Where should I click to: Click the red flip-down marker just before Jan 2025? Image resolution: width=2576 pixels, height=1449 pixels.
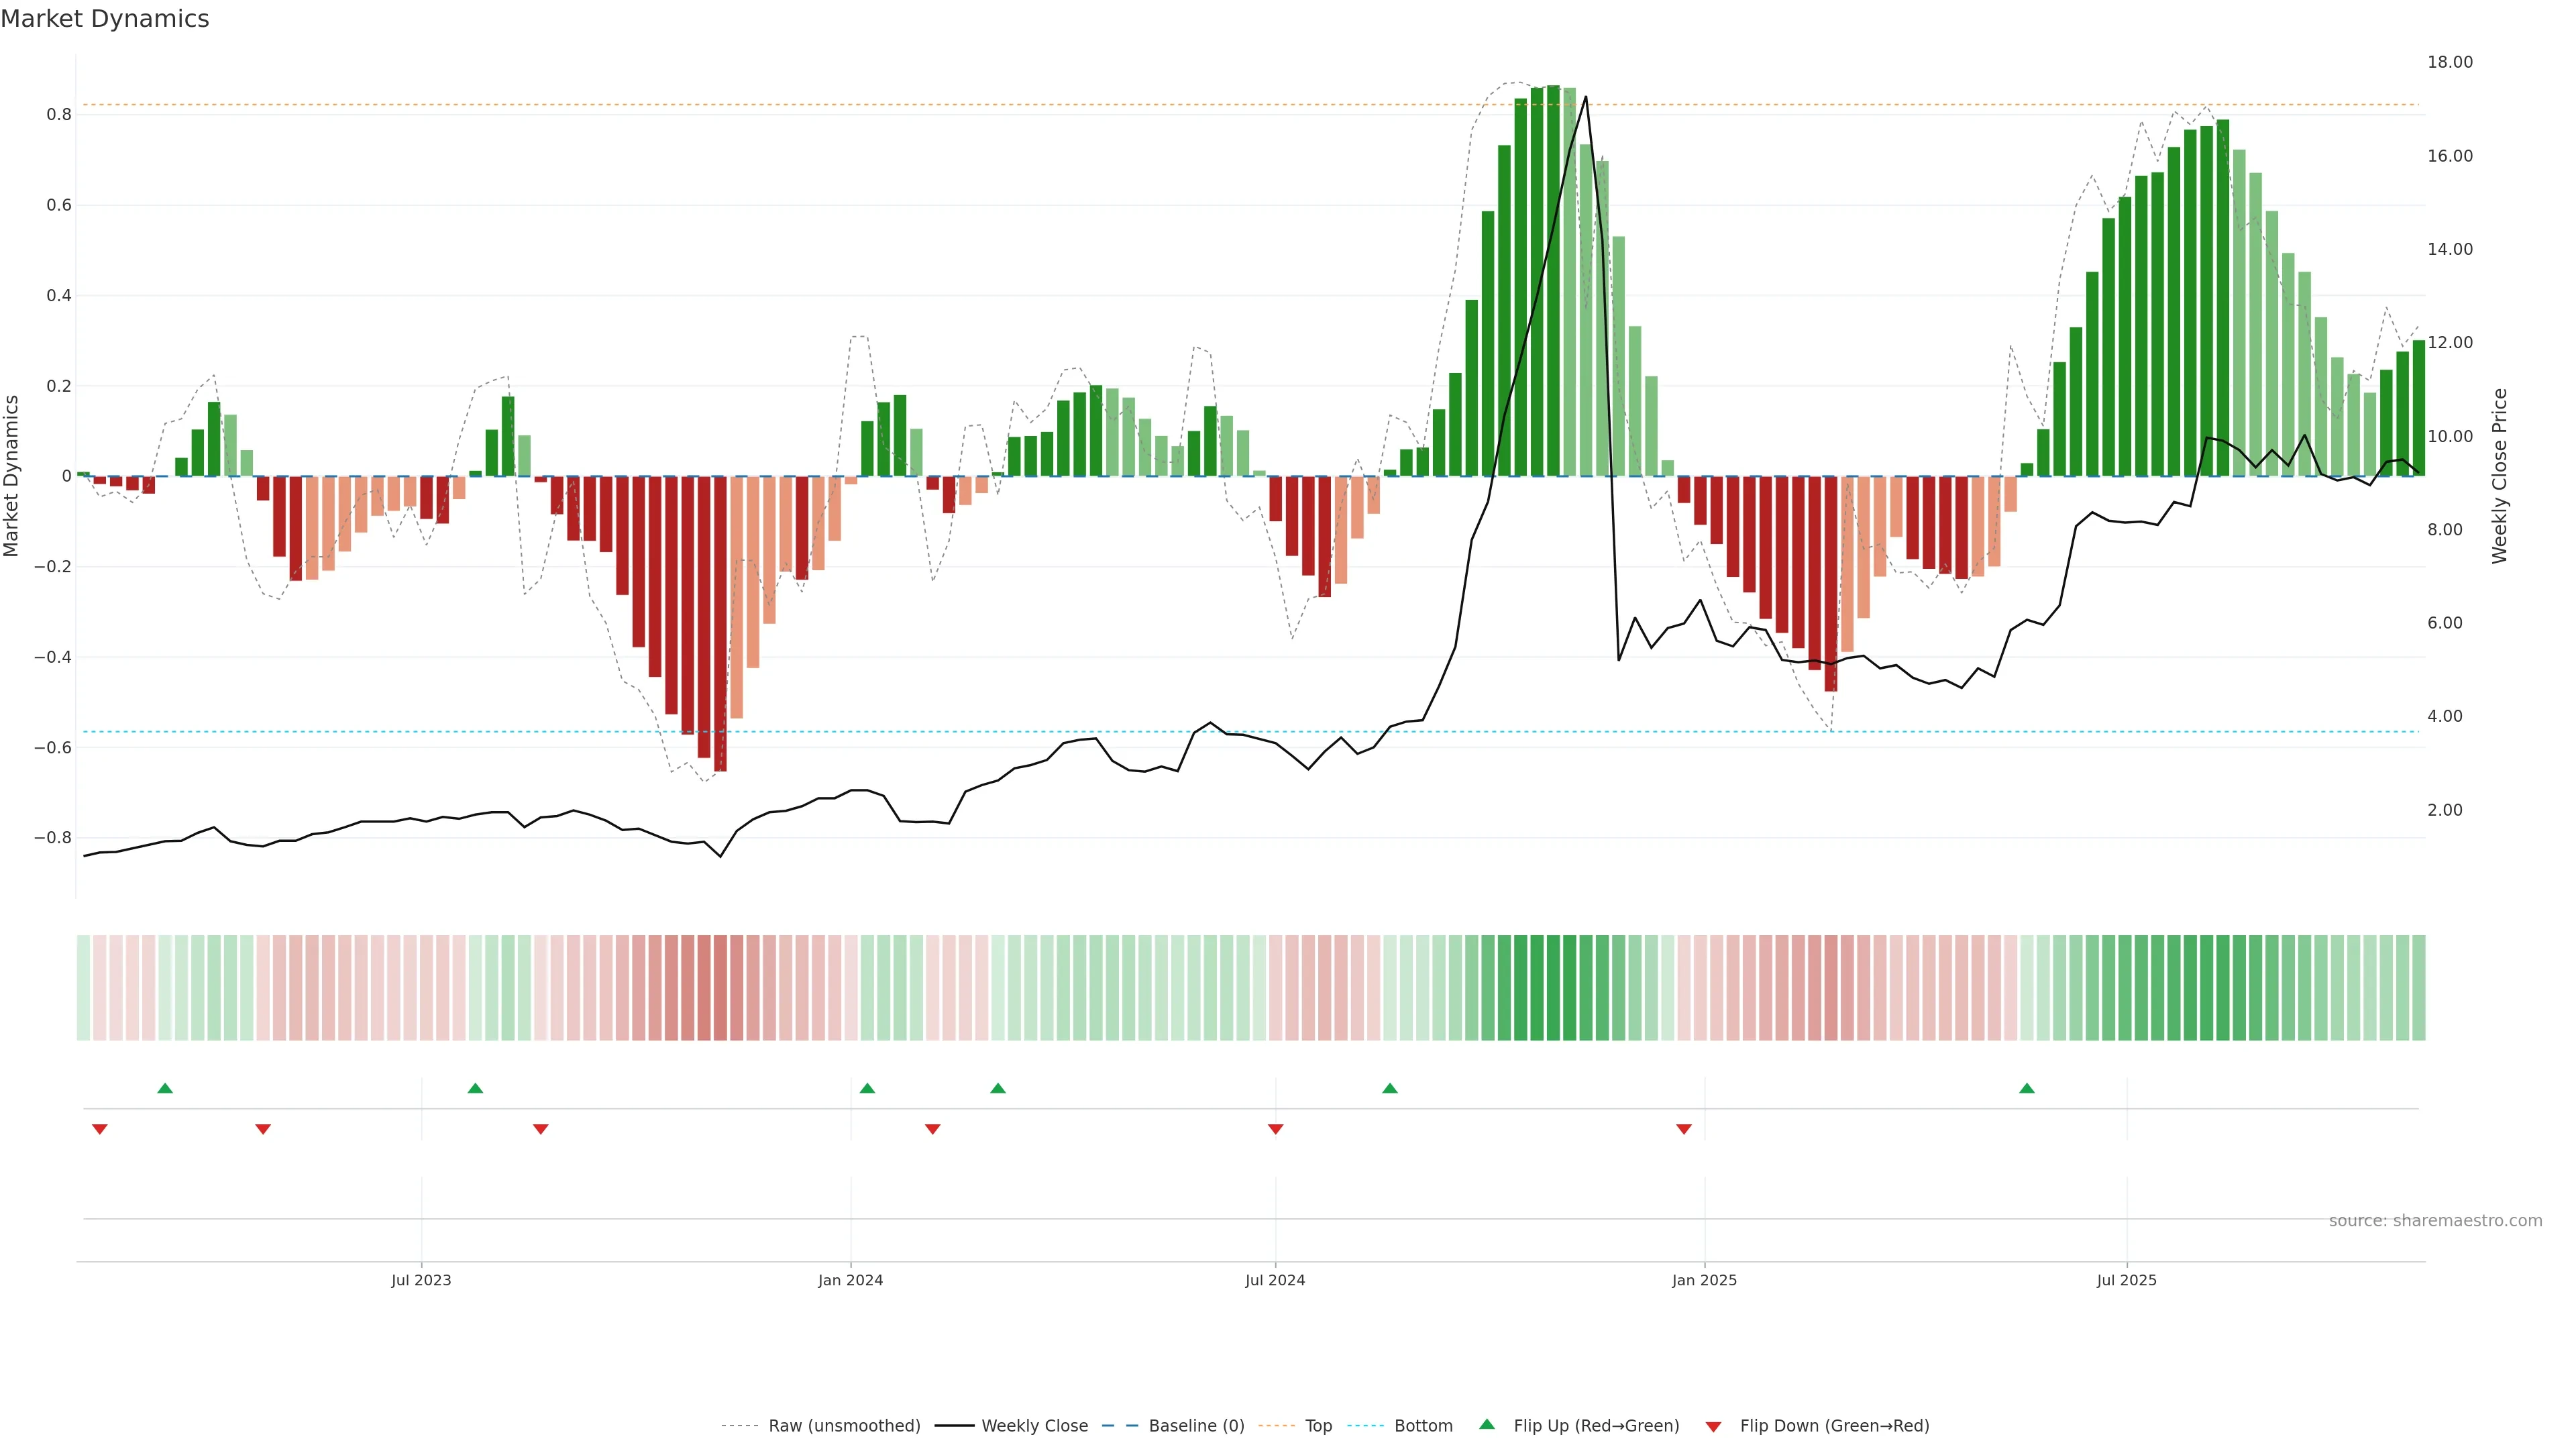pos(1684,1129)
